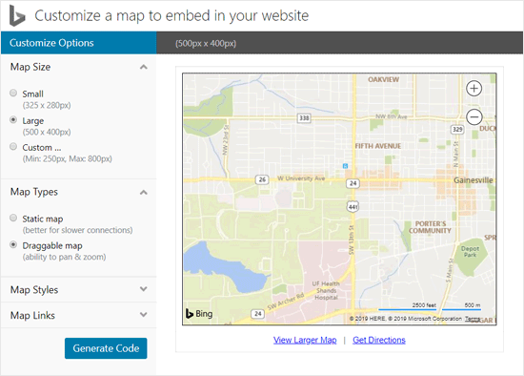Select the Small map size option
524x376 pixels.
pos(13,93)
